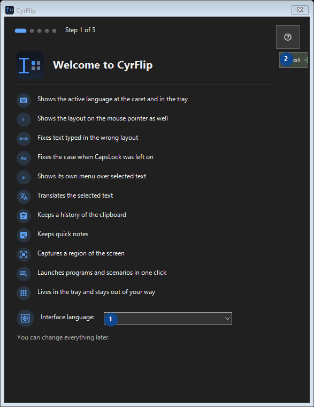Click the CyrFlip icon in title bar
The height and width of the screenshot is (407, 314).
pos(10,10)
